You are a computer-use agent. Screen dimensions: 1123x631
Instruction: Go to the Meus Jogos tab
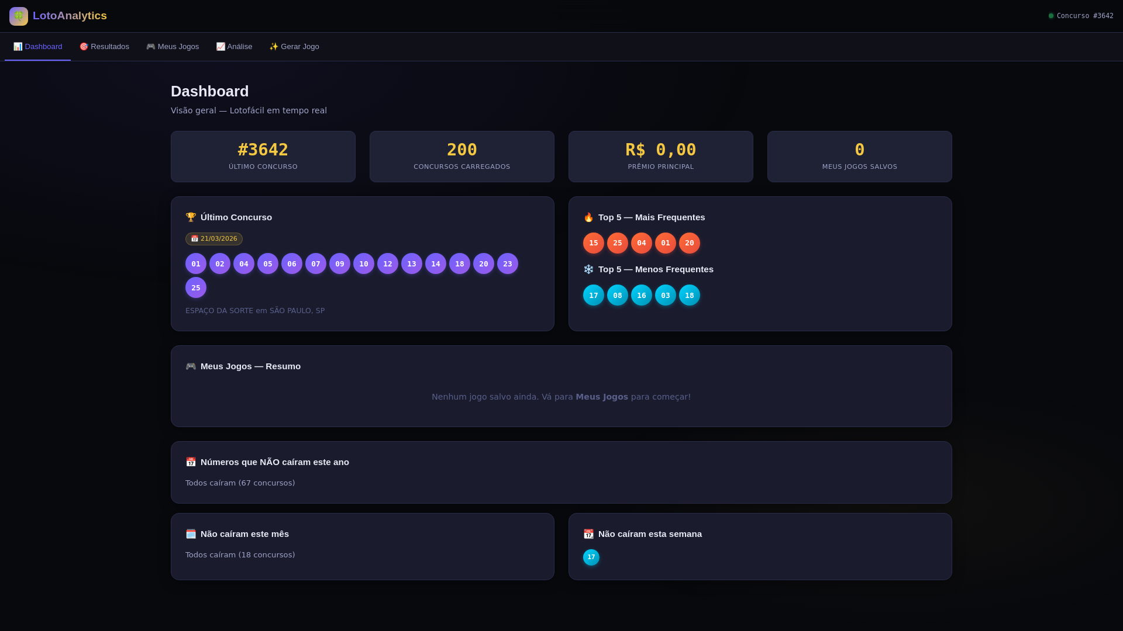[x=173, y=47]
